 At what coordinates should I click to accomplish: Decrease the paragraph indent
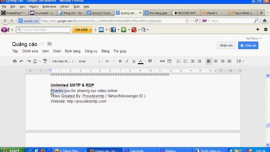point(192,61)
